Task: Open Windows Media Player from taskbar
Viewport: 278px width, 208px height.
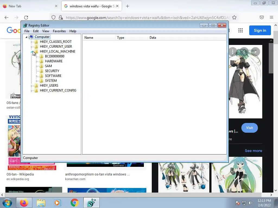Action: (x=58, y=203)
